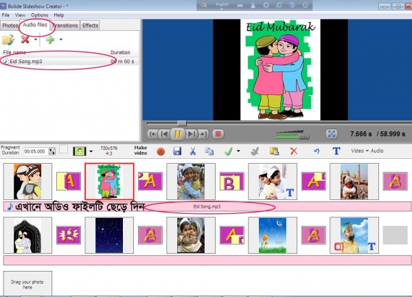This screenshot has height=297, width=412.
Task: Switch to the Transitions tab
Action: click(65, 25)
